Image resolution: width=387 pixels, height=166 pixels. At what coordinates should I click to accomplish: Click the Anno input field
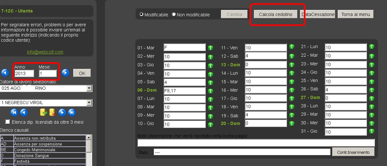pyautogui.click(x=24, y=73)
